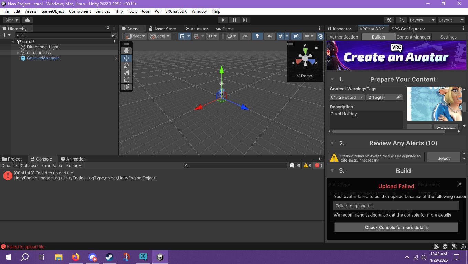Image resolution: width=468 pixels, height=264 pixels.
Task: Open the Poi menu
Action: 157,11
